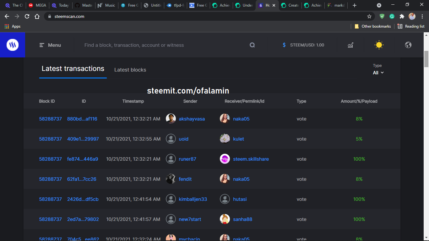Click fendit avatar picture
The width and height of the screenshot is (429, 241).
(171, 179)
